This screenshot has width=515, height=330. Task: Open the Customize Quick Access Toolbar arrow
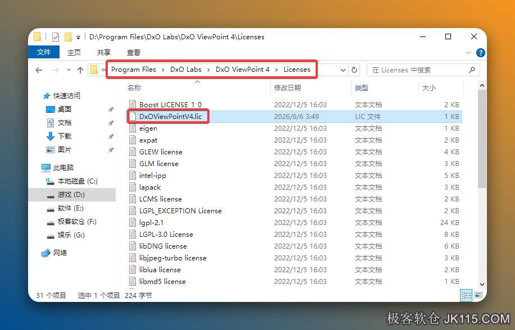click(x=78, y=38)
